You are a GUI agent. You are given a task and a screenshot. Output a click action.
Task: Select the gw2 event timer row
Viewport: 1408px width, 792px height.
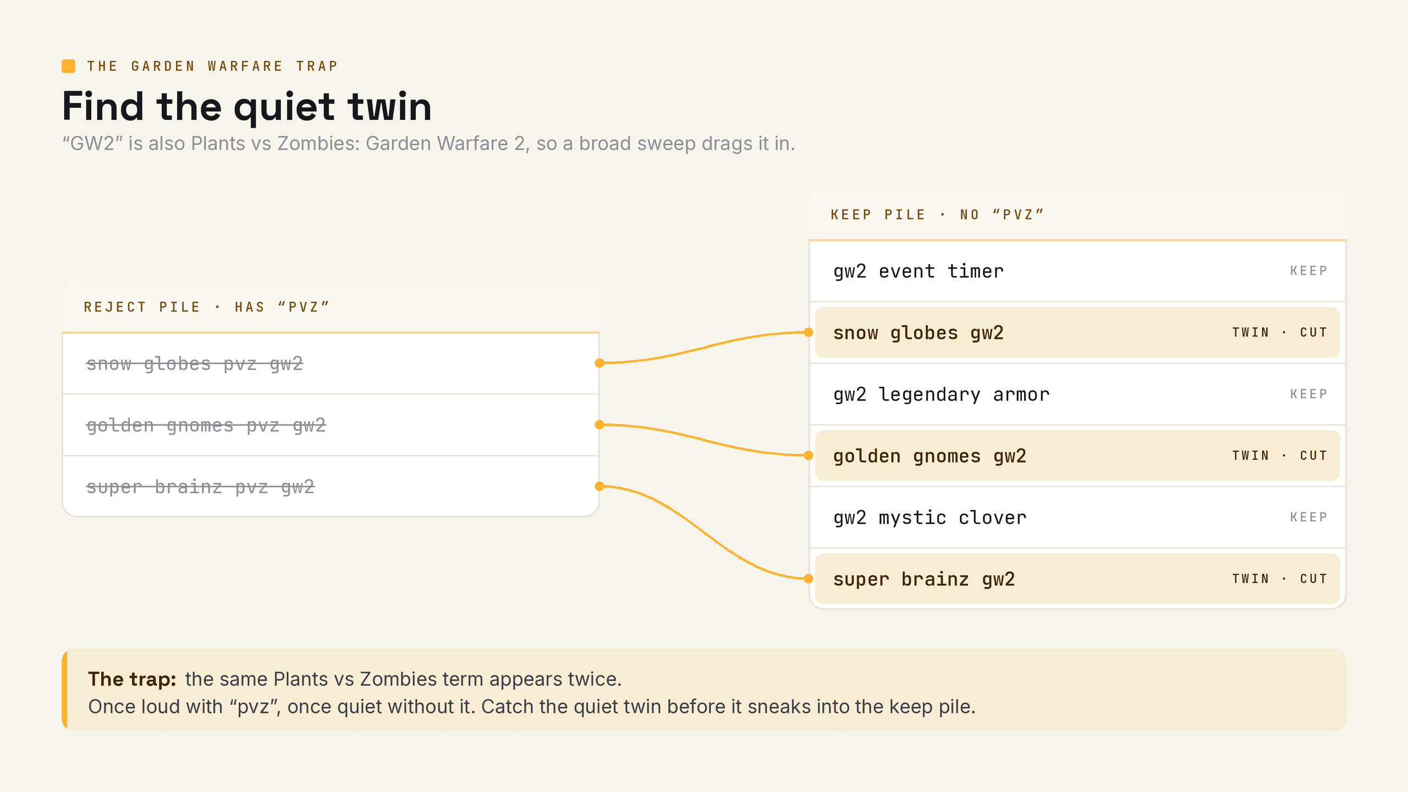point(1077,271)
